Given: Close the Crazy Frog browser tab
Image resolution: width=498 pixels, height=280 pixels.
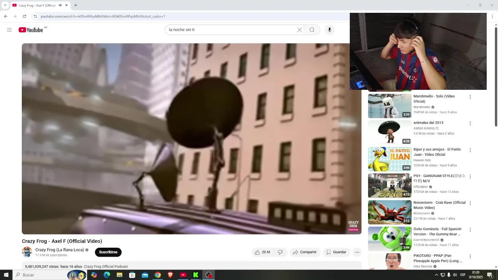Looking at the screenshot, I should [67, 5].
